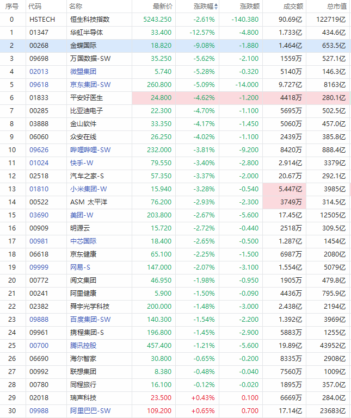
Task: Open 哔哩哔哩-SW stock link
Action: [90, 150]
